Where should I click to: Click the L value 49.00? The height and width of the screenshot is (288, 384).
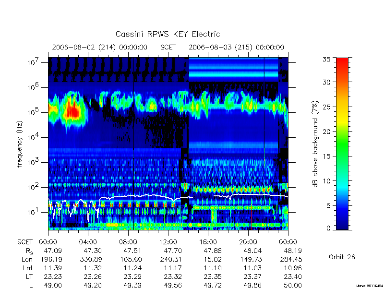53,285
